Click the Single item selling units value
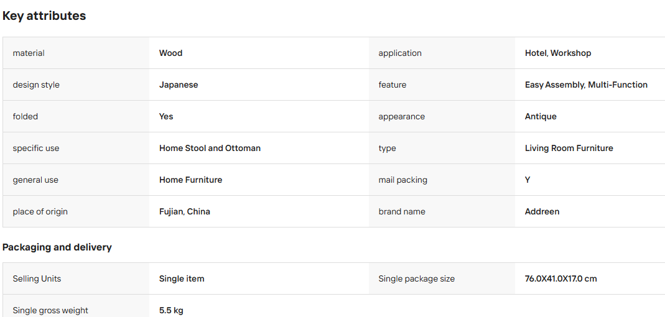 pos(182,278)
